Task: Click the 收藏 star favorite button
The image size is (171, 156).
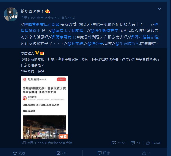Action: click(19, 153)
